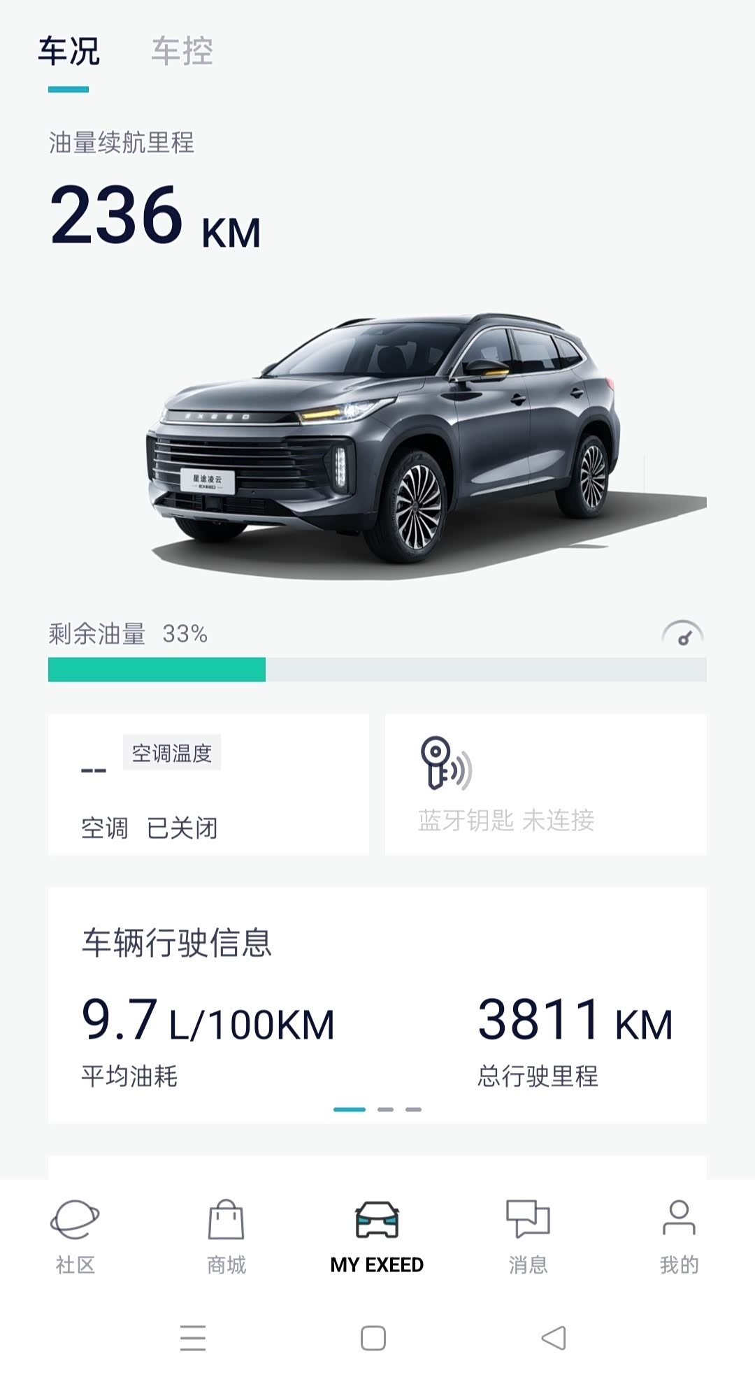Open the 我的 profile icon

(679, 1218)
